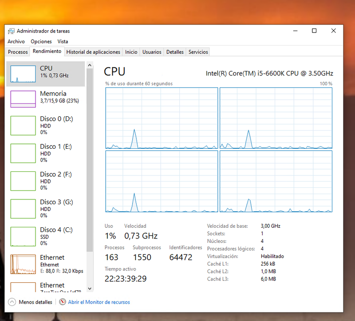Click the Task Manager title bar icon
This screenshot has height=321, width=355.
click(11, 31)
